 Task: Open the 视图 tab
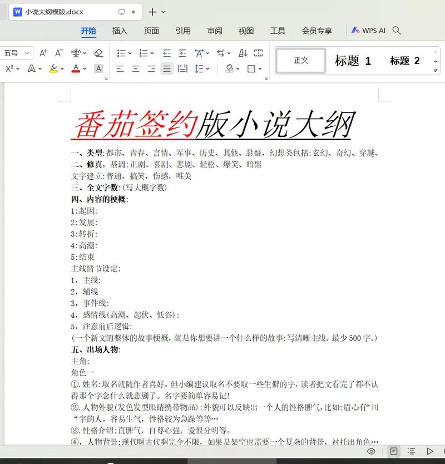point(246,31)
